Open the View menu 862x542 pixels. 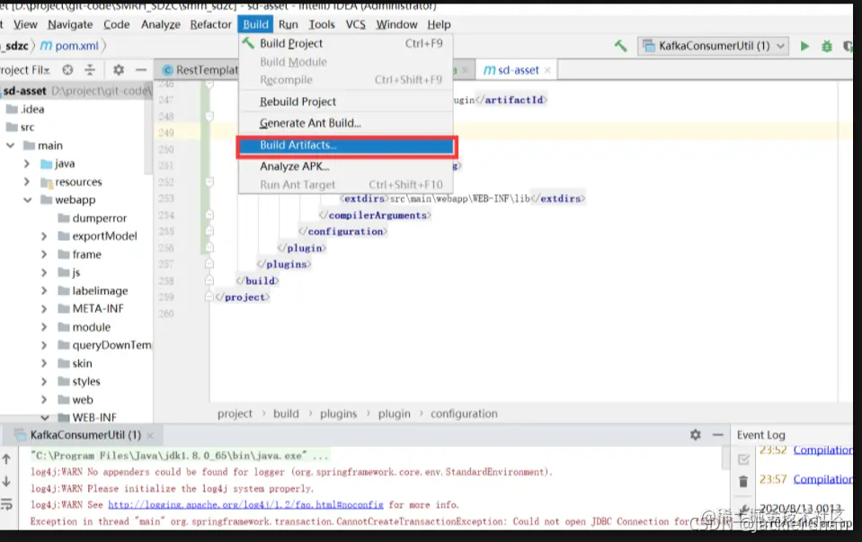[x=25, y=25]
